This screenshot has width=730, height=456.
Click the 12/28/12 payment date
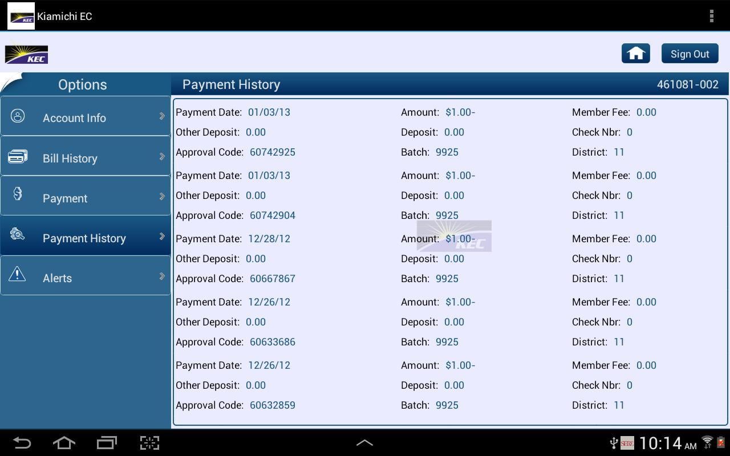pos(269,239)
